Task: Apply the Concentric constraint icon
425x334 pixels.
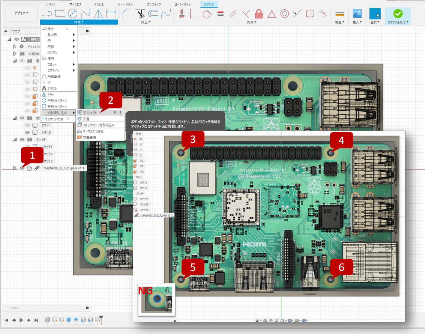Action: pyautogui.click(x=284, y=13)
